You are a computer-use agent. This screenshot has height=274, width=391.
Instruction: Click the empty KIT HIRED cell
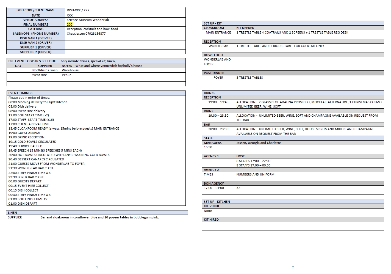(x=293, y=226)
